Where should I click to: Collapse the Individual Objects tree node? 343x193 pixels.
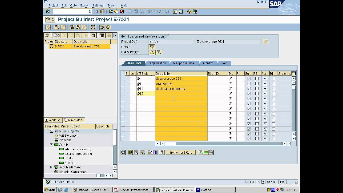(x=46, y=131)
